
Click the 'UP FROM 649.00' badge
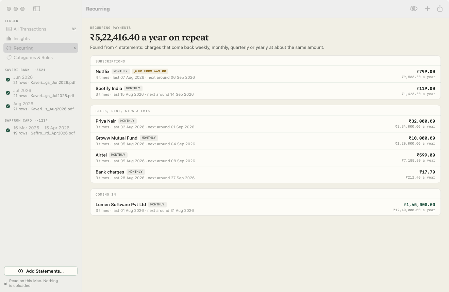[150, 71]
